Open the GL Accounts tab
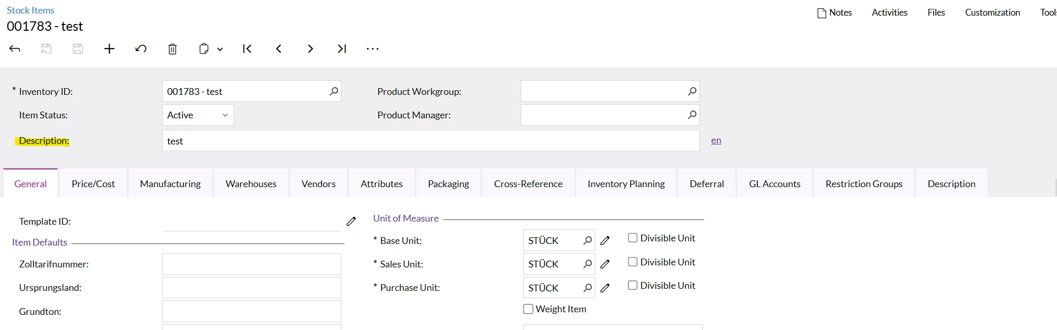The height and width of the screenshot is (330, 1057). click(x=775, y=184)
